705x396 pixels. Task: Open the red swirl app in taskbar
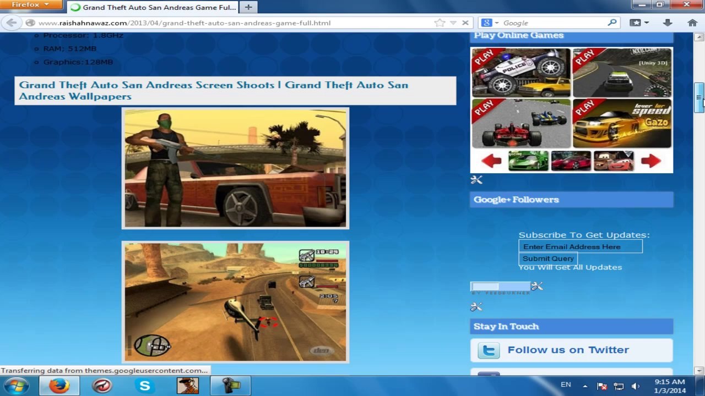(x=102, y=386)
